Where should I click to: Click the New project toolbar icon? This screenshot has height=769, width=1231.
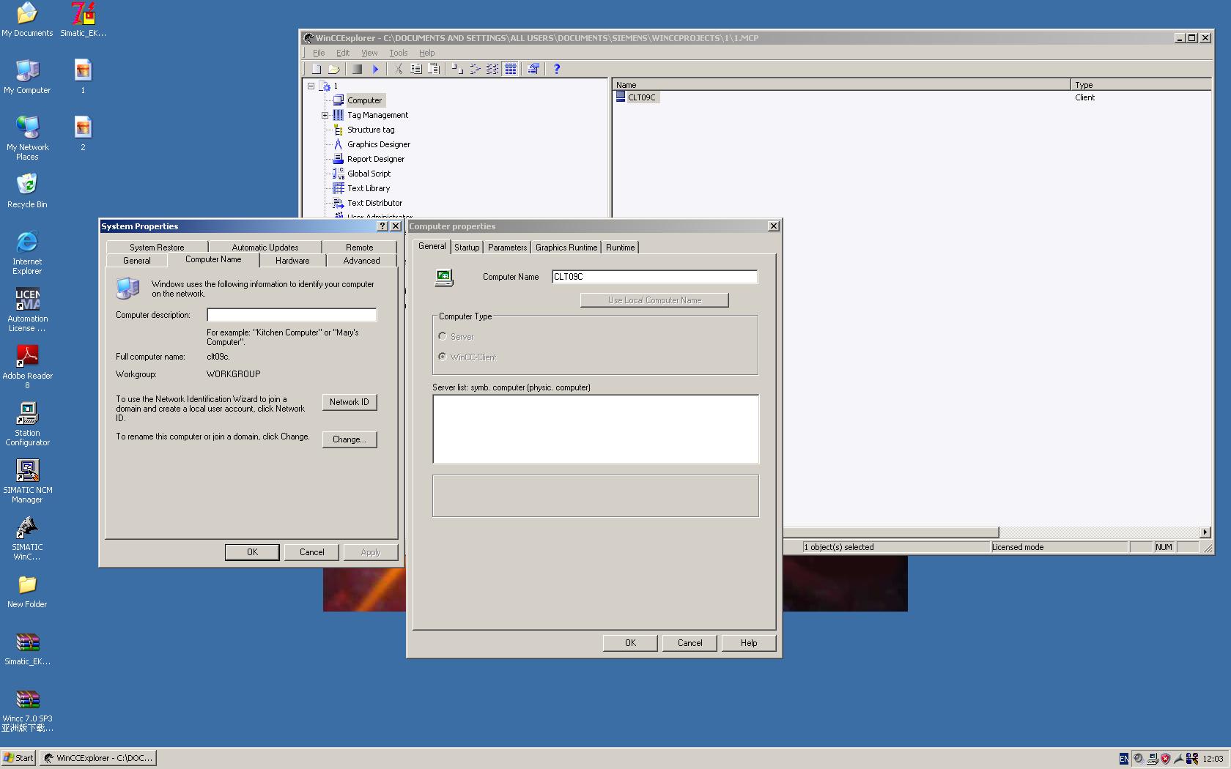(317, 69)
